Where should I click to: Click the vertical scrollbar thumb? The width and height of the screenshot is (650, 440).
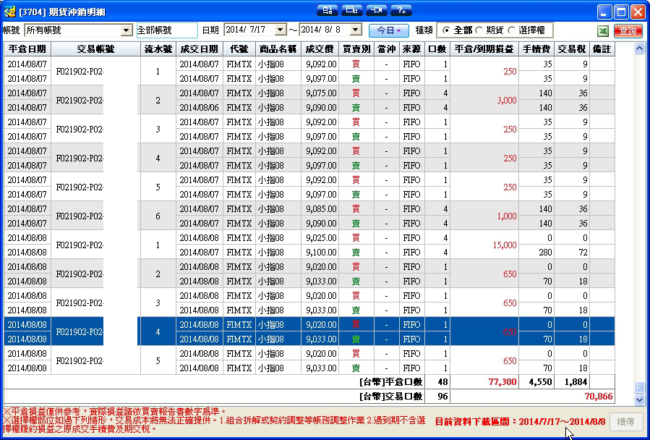tap(639, 387)
